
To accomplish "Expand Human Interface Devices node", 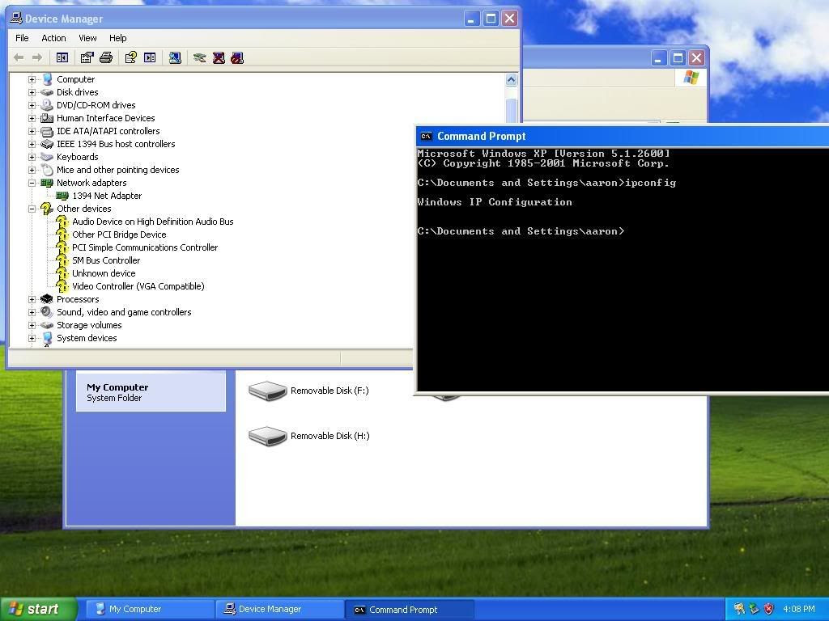I will coord(32,118).
